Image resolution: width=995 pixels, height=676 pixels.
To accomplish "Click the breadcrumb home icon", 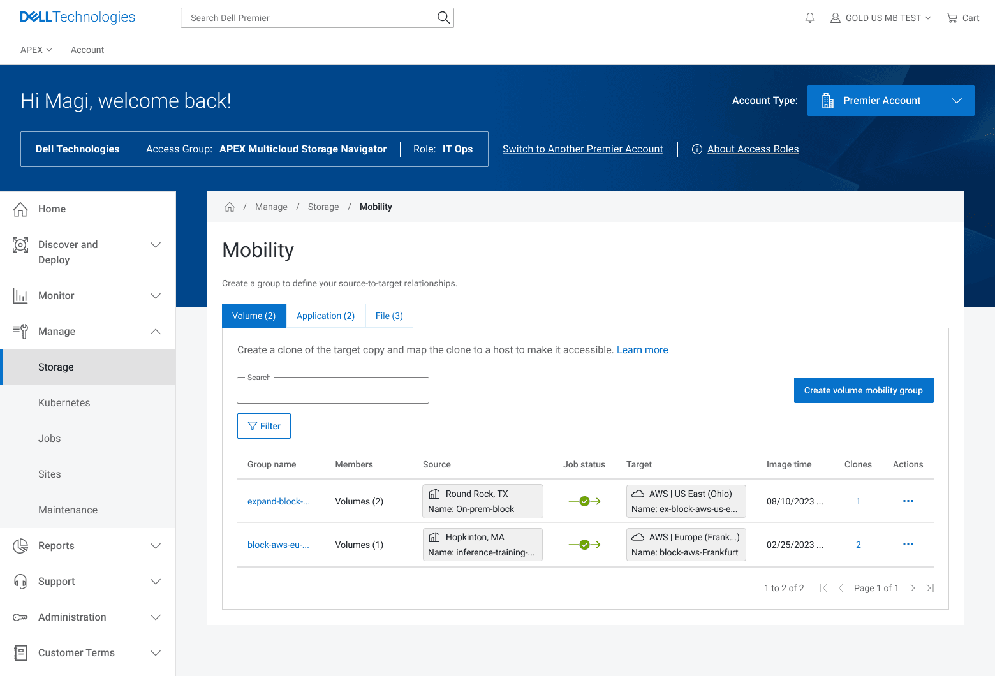I will click(x=230, y=207).
